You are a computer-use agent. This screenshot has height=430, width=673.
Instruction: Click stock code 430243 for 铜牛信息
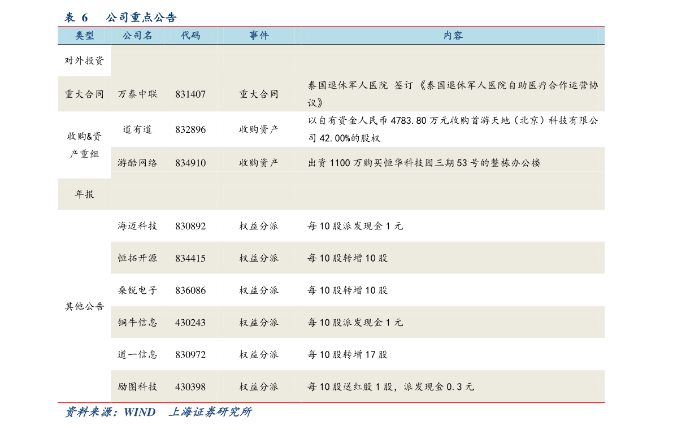[190, 323]
